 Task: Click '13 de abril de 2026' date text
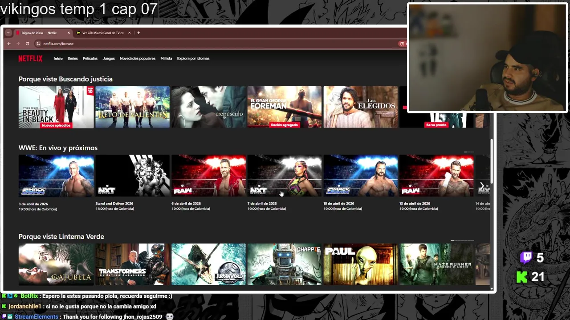[x=415, y=204]
